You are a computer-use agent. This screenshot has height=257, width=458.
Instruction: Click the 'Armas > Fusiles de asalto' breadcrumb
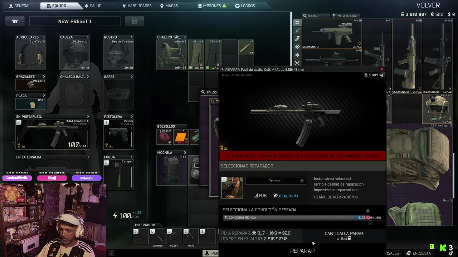pyautogui.click(x=237, y=75)
